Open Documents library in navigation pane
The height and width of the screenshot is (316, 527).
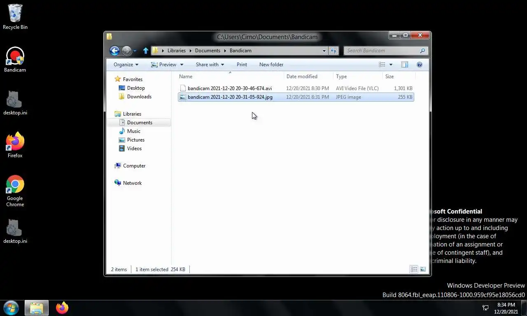140,123
